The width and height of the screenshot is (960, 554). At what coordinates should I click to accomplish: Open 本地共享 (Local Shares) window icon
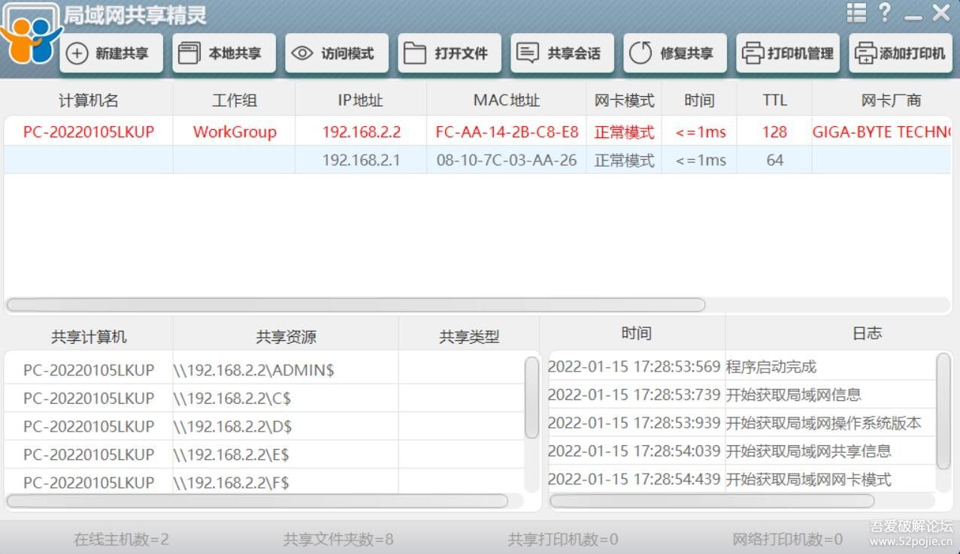click(189, 54)
